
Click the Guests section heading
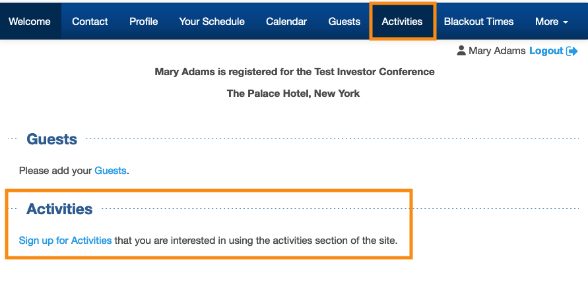click(x=51, y=139)
